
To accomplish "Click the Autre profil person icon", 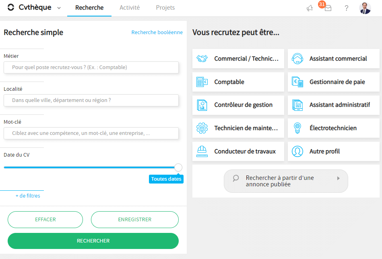I will pos(297,151).
